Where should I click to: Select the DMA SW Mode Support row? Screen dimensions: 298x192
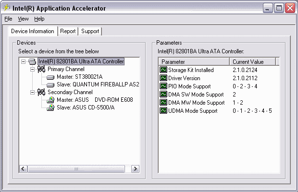click(x=219, y=94)
